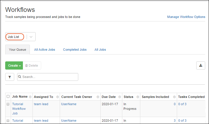Image resolution: width=209 pixels, height=124 pixels.
Task: Click the Delete trash button
Action: pos(32,65)
